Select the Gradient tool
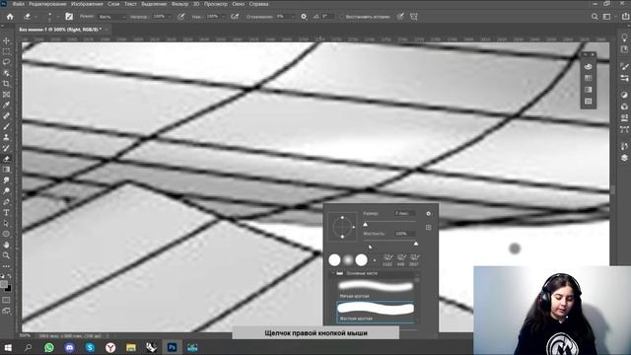This screenshot has width=631, height=355. [7, 170]
